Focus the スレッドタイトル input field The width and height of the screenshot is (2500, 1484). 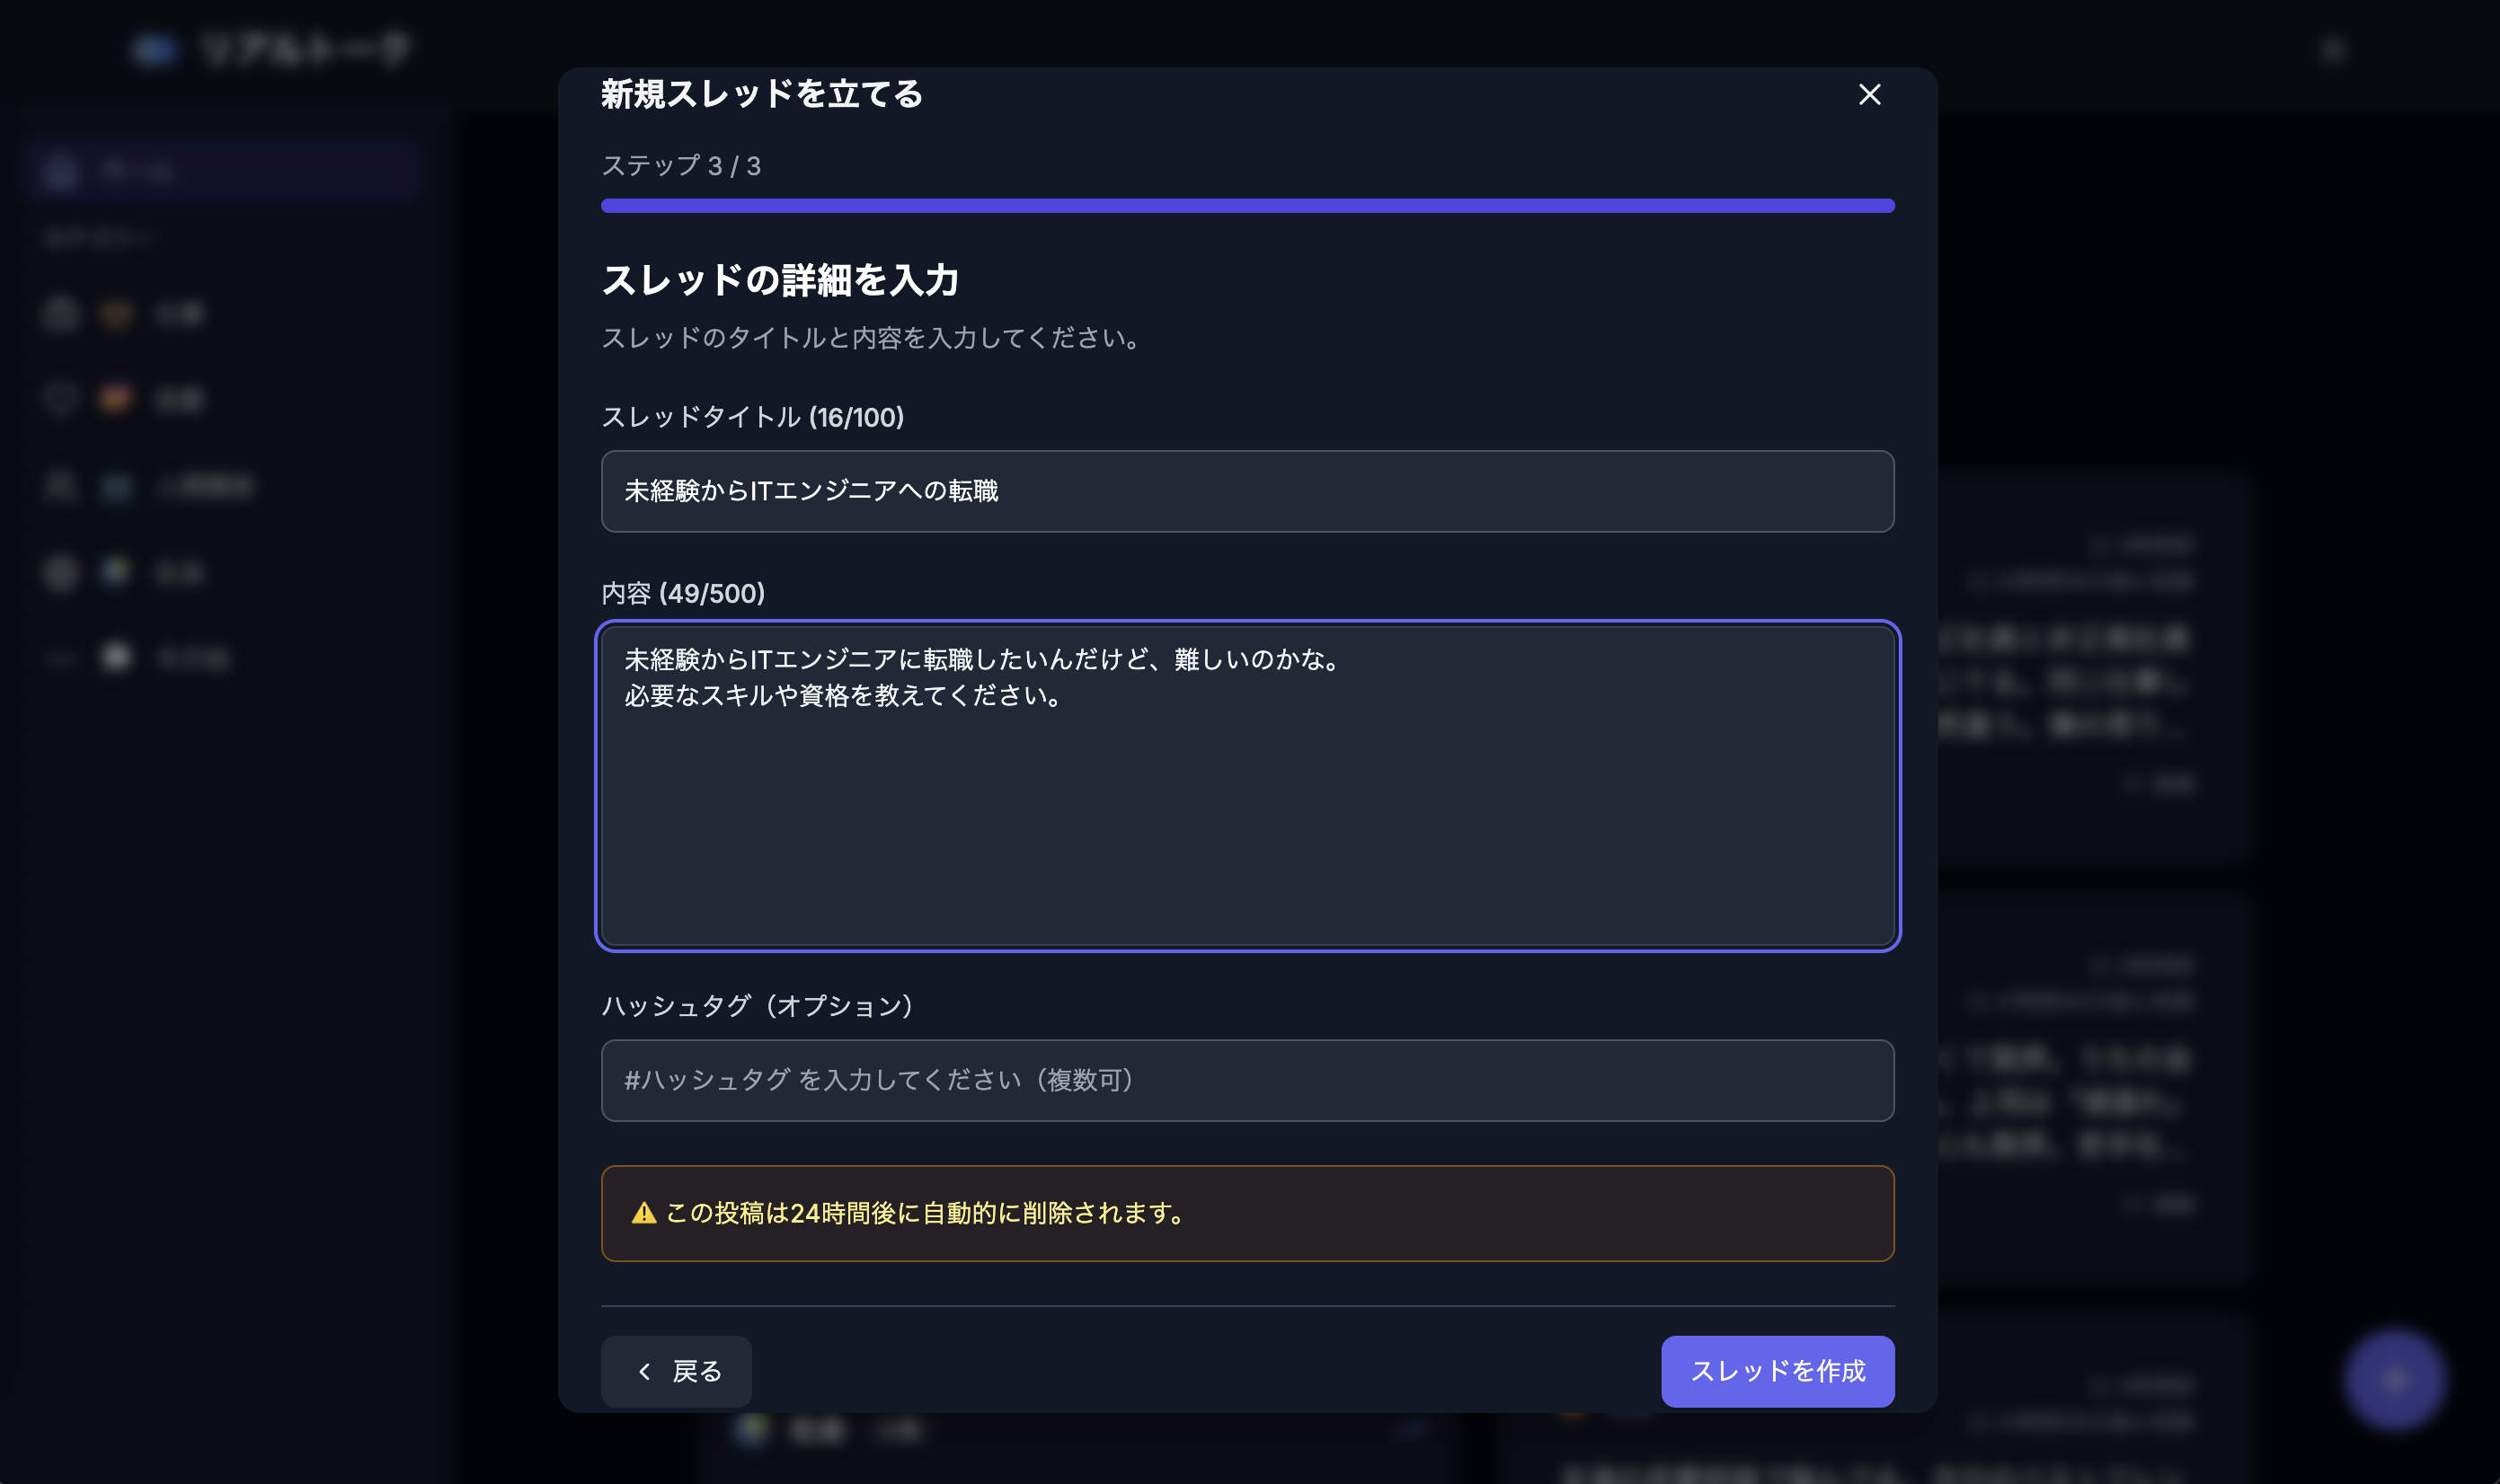[1247, 491]
